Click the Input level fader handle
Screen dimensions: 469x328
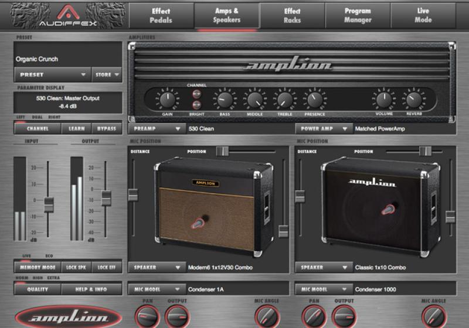pos(49,204)
